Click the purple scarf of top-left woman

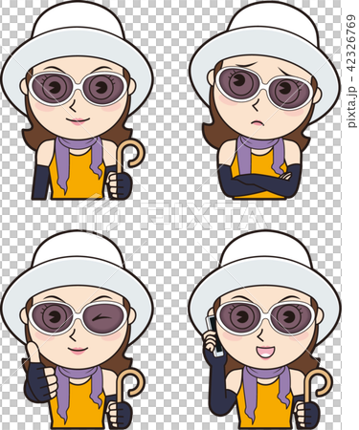coord(79,160)
